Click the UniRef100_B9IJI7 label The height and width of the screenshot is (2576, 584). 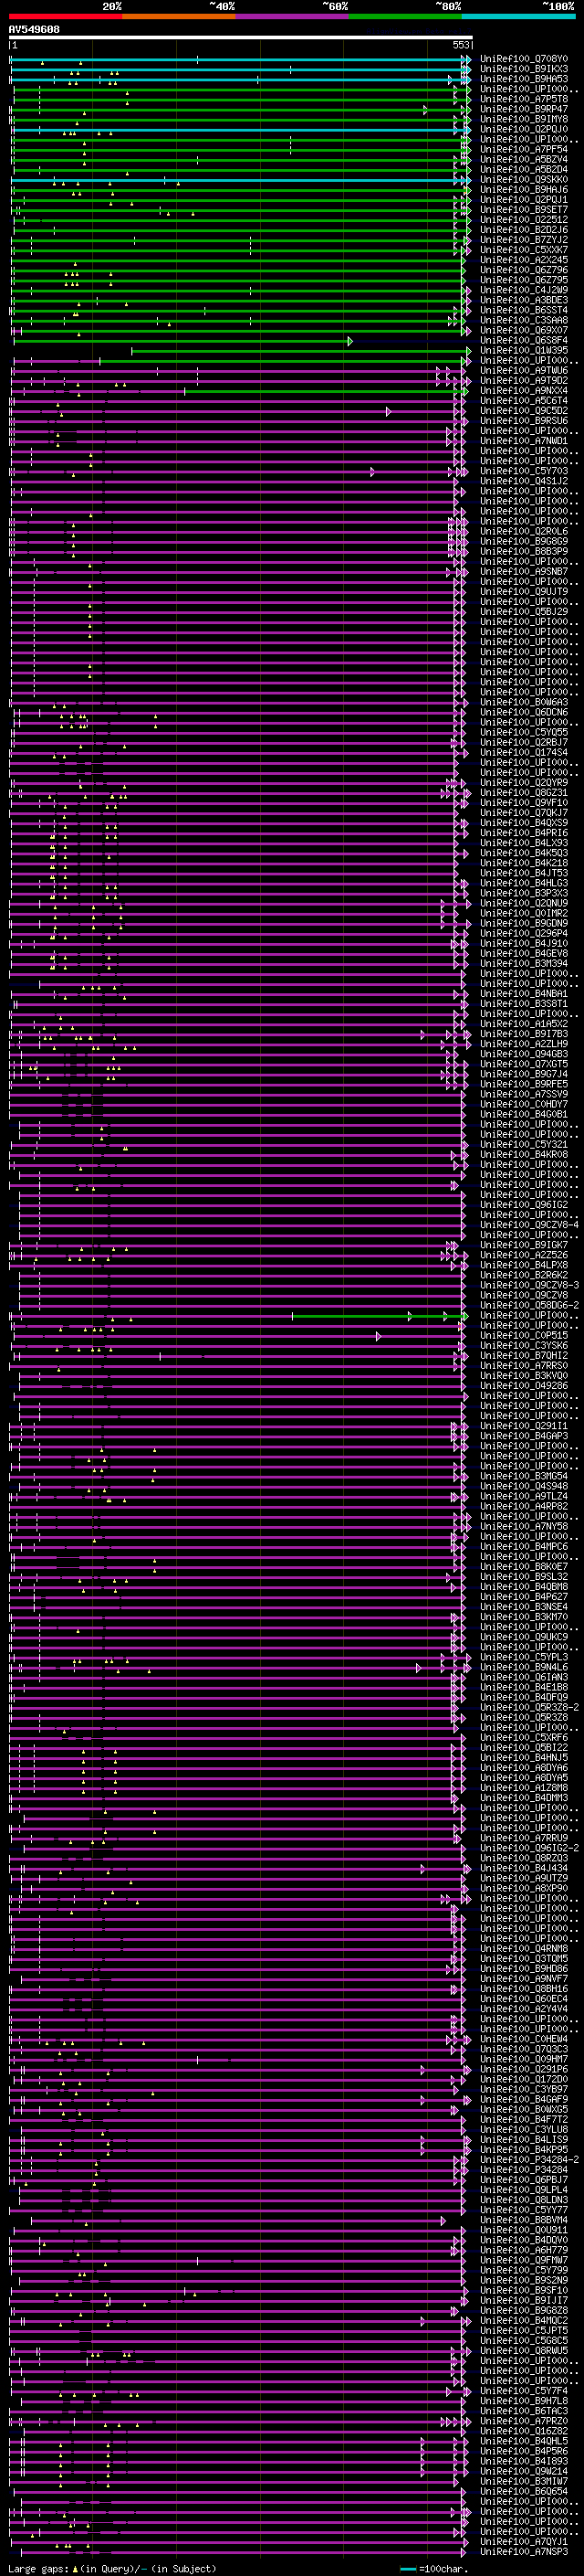coord(524,2300)
